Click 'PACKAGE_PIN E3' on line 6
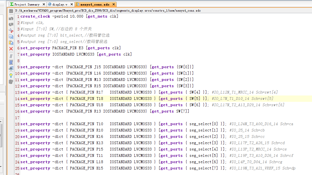Image resolution: width=312 pixels, height=175 pixels. (x=68, y=48)
